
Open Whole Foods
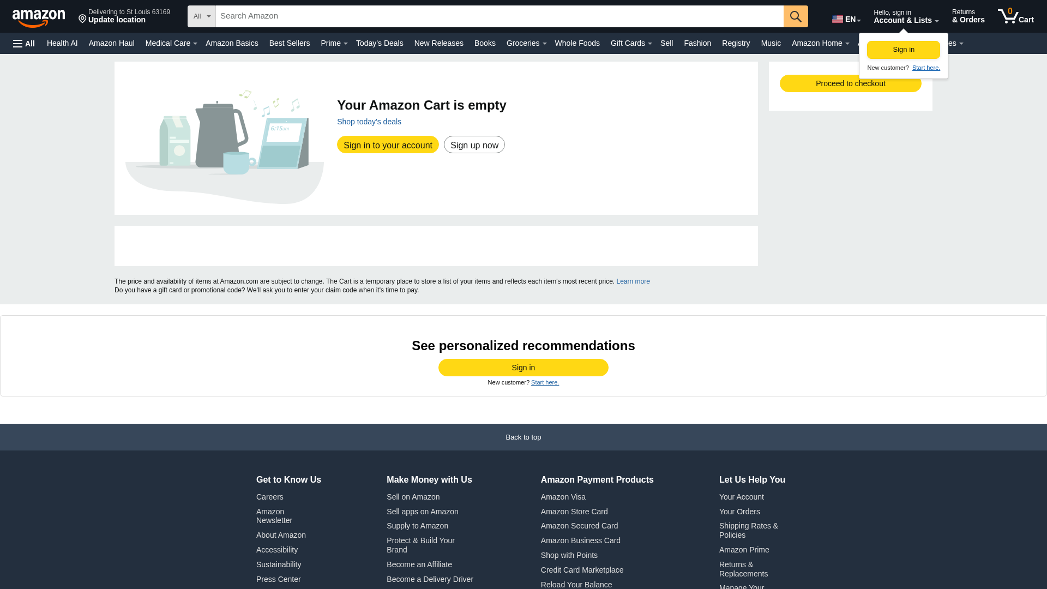pyautogui.click(x=577, y=43)
